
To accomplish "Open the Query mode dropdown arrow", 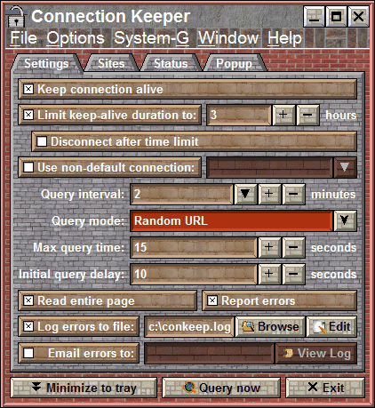I will pos(345,220).
